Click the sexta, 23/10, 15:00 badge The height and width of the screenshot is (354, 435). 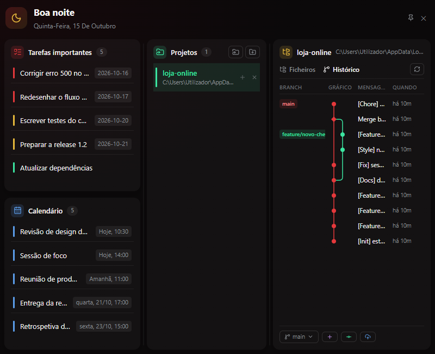(x=104, y=326)
